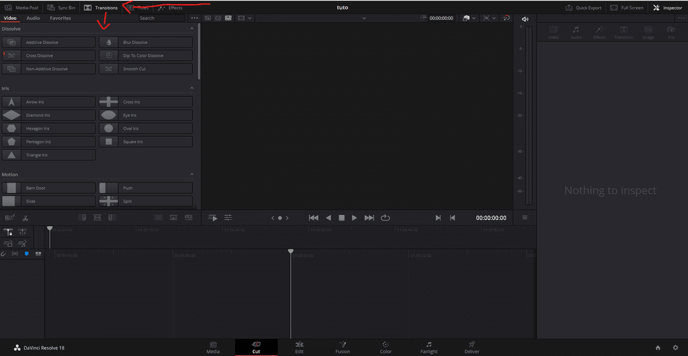The width and height of the screenshot is (688, 356).
Task: Open the Sync Bin panel
Action: click(61, 8)
